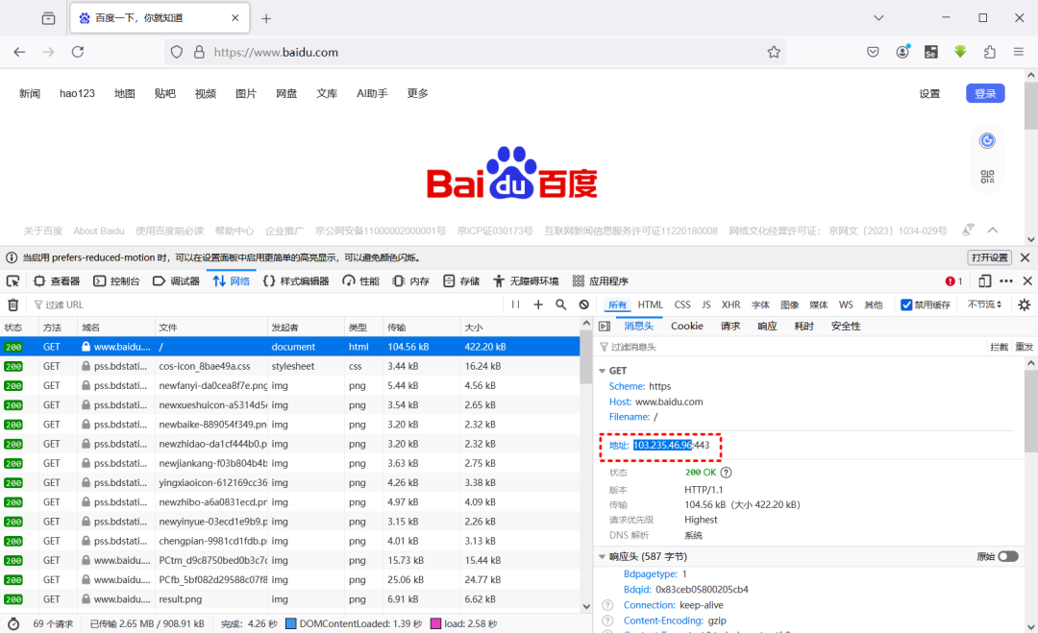The image size is (1038, 633).
Task: Pause network recording
Action: (x=516, y=304)
